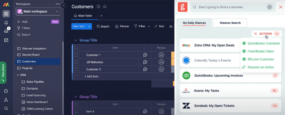
Task: Click the + Add Item row
Action: coord(123,76)
